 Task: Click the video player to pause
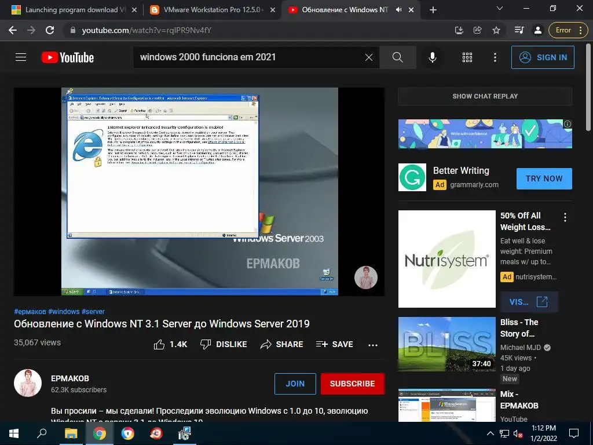click(199, 191)
